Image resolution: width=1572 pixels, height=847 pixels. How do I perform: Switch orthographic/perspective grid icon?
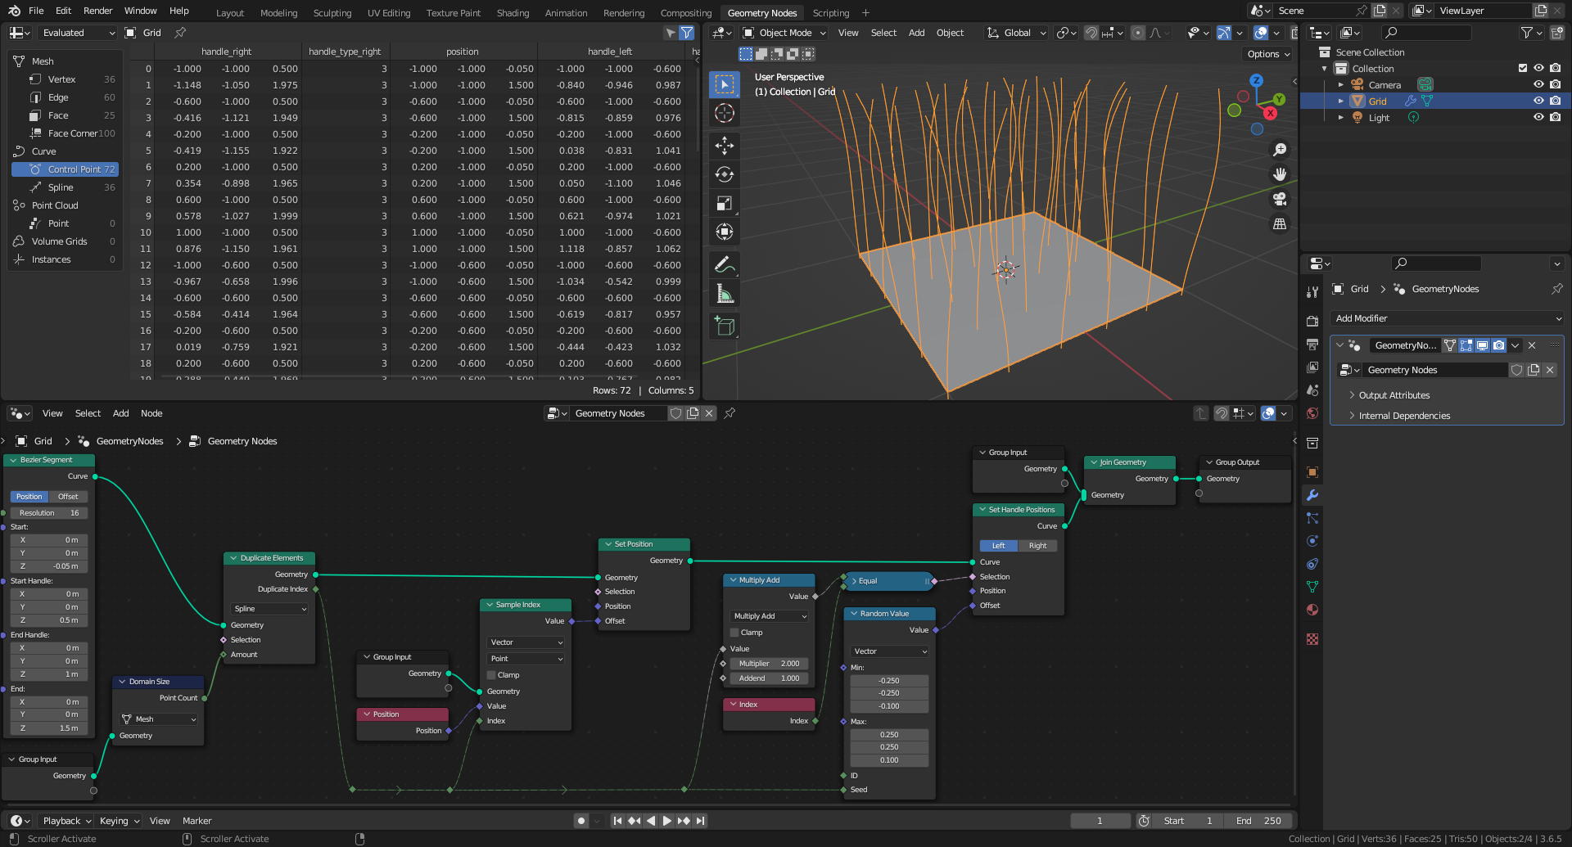click(1280, 223)
